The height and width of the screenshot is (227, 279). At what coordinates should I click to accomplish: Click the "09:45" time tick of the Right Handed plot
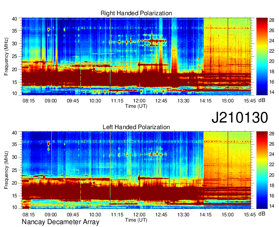[73, 101]
